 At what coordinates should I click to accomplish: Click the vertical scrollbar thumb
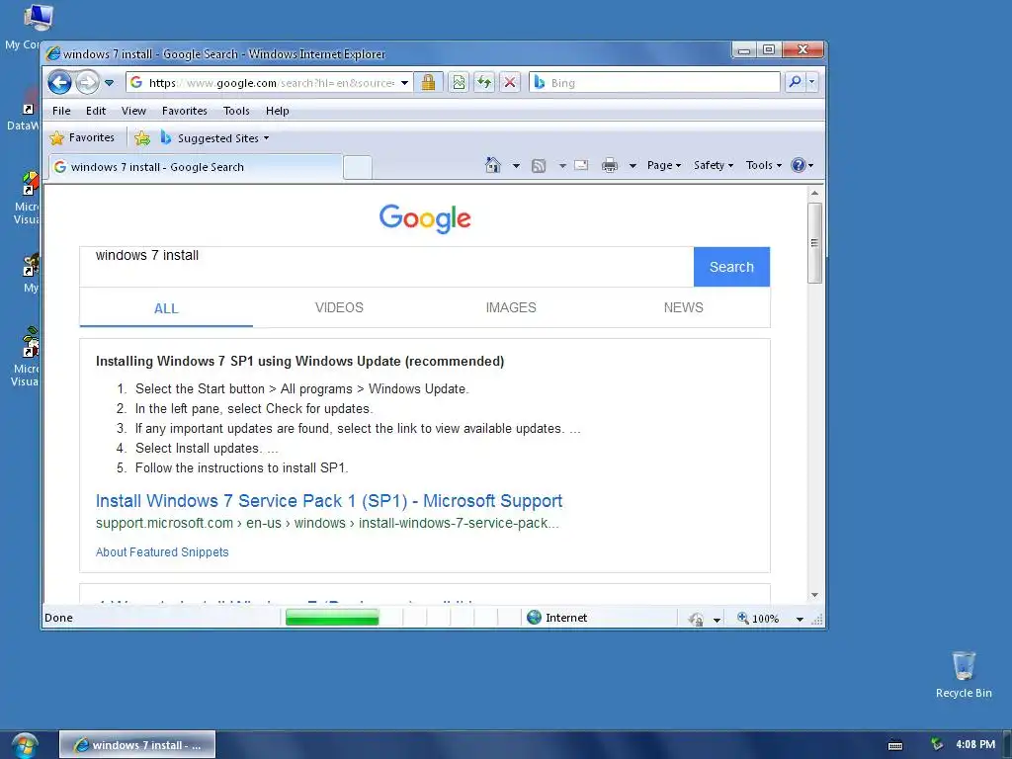pos(814,243)
